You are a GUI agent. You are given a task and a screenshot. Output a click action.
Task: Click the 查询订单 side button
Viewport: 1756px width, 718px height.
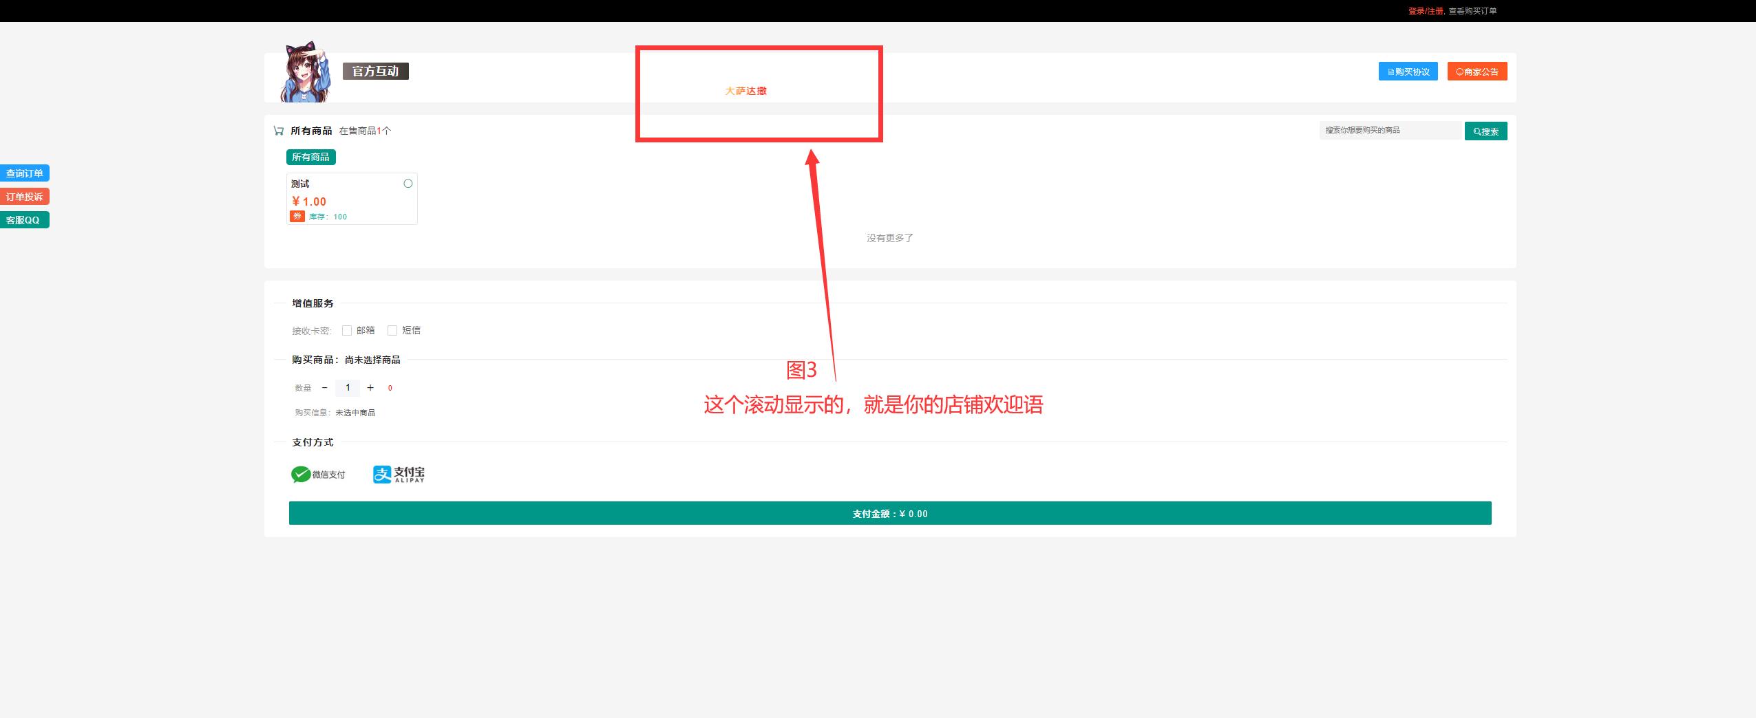25,173
